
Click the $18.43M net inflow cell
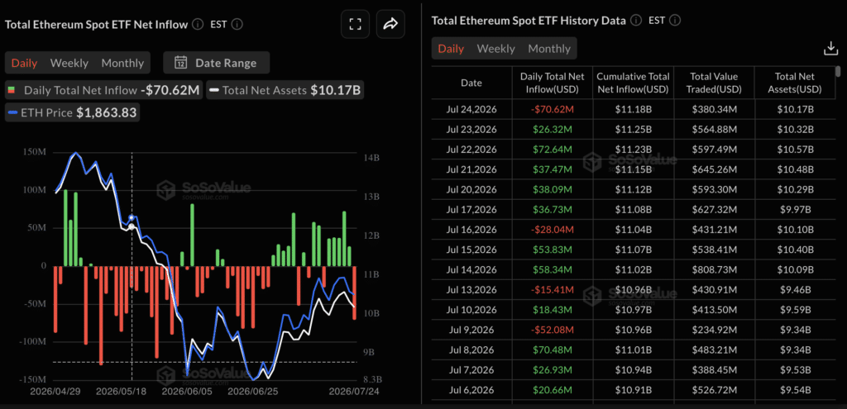point(552,309)
